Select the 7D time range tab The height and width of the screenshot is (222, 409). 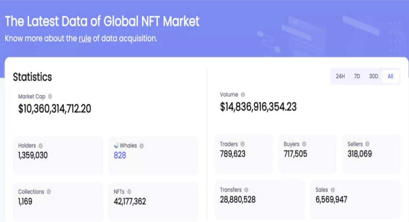coord(357,77)
